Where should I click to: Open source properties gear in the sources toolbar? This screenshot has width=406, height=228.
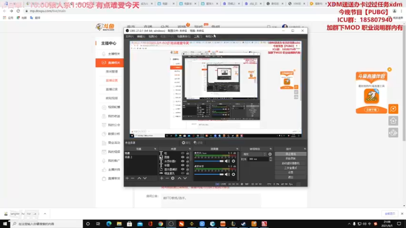(173, 178)
